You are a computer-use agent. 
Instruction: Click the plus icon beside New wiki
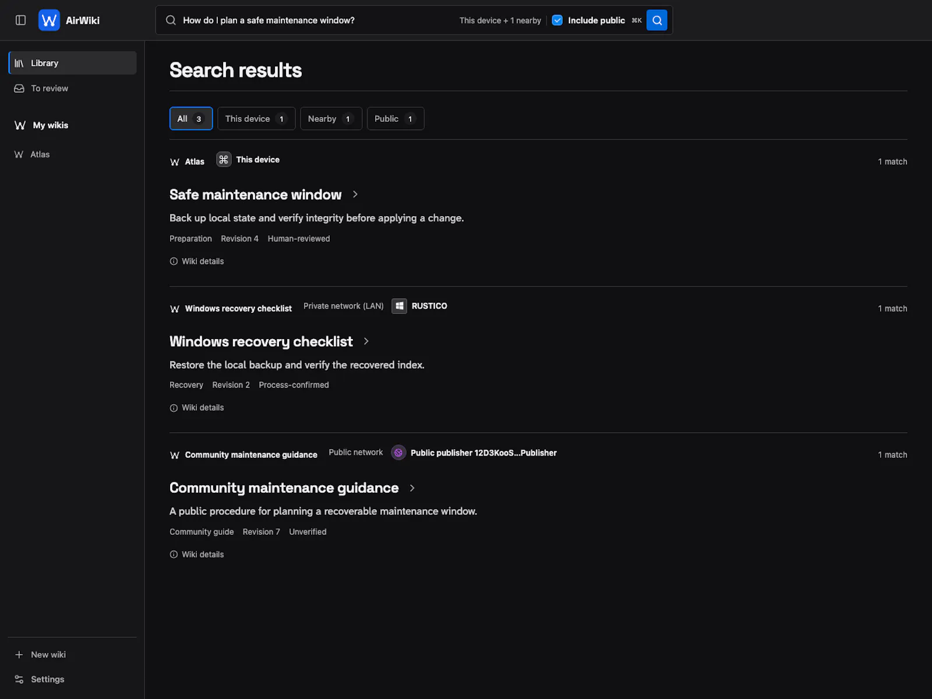pos(19,655)
